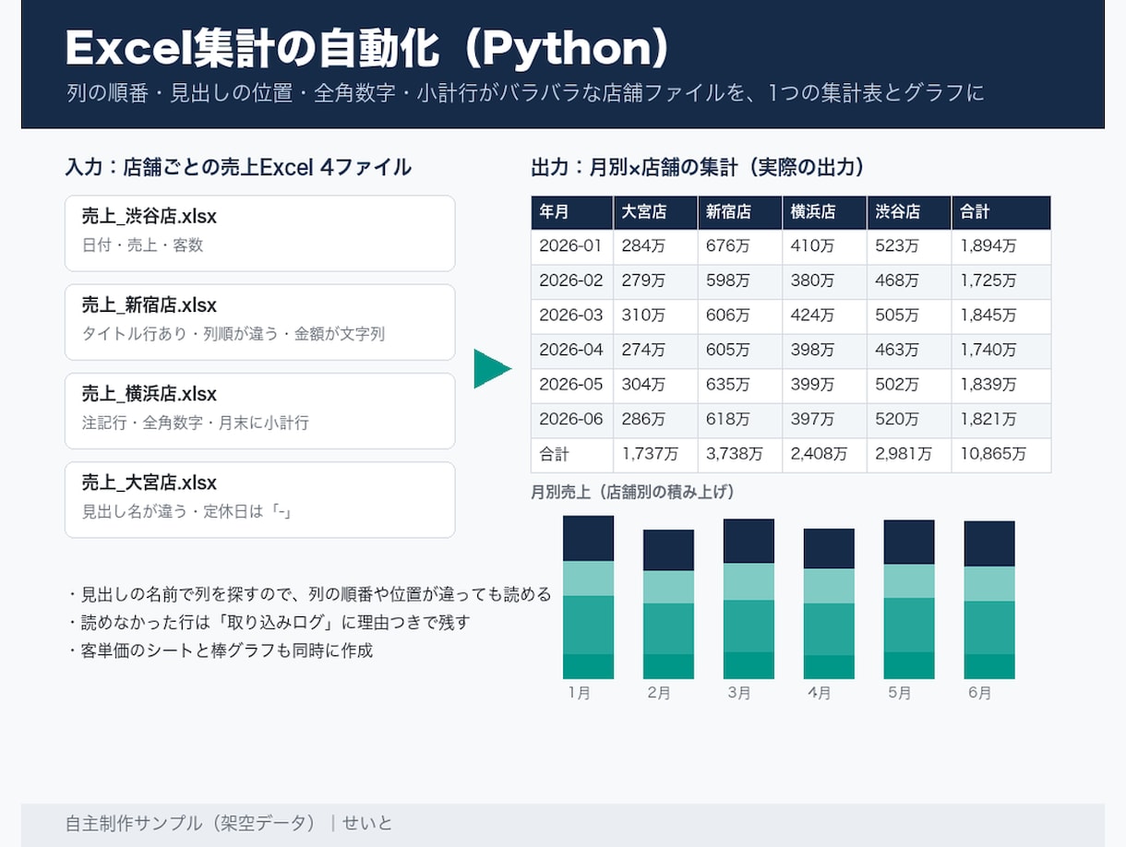Click the 2026-05 row label

(572, 385)
